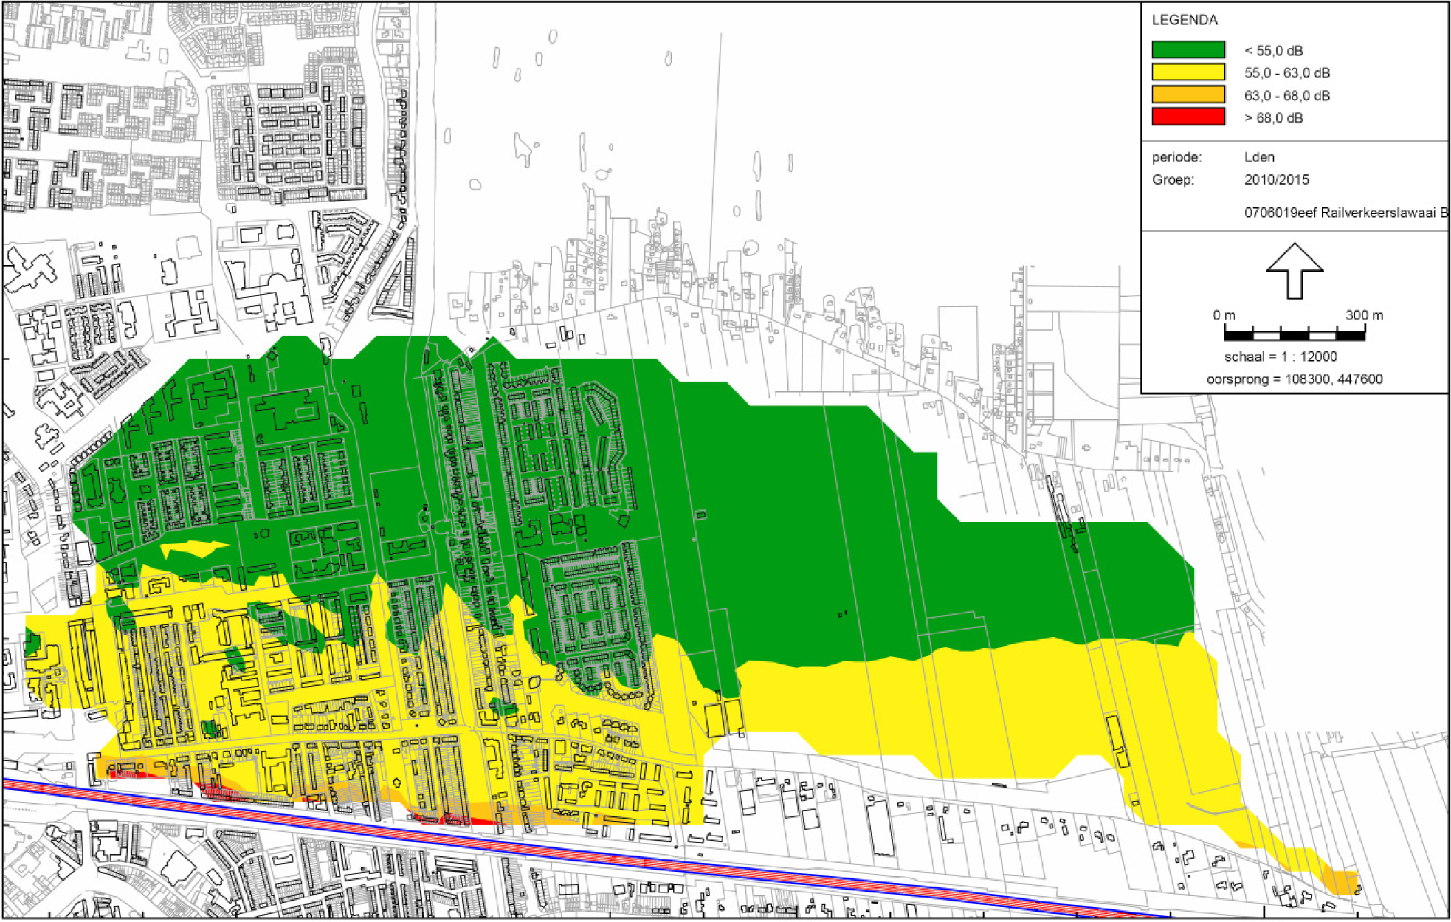The image size is (1451, 922).
Task: Click the red legend color swatch
Action: tap(1188, 117)
